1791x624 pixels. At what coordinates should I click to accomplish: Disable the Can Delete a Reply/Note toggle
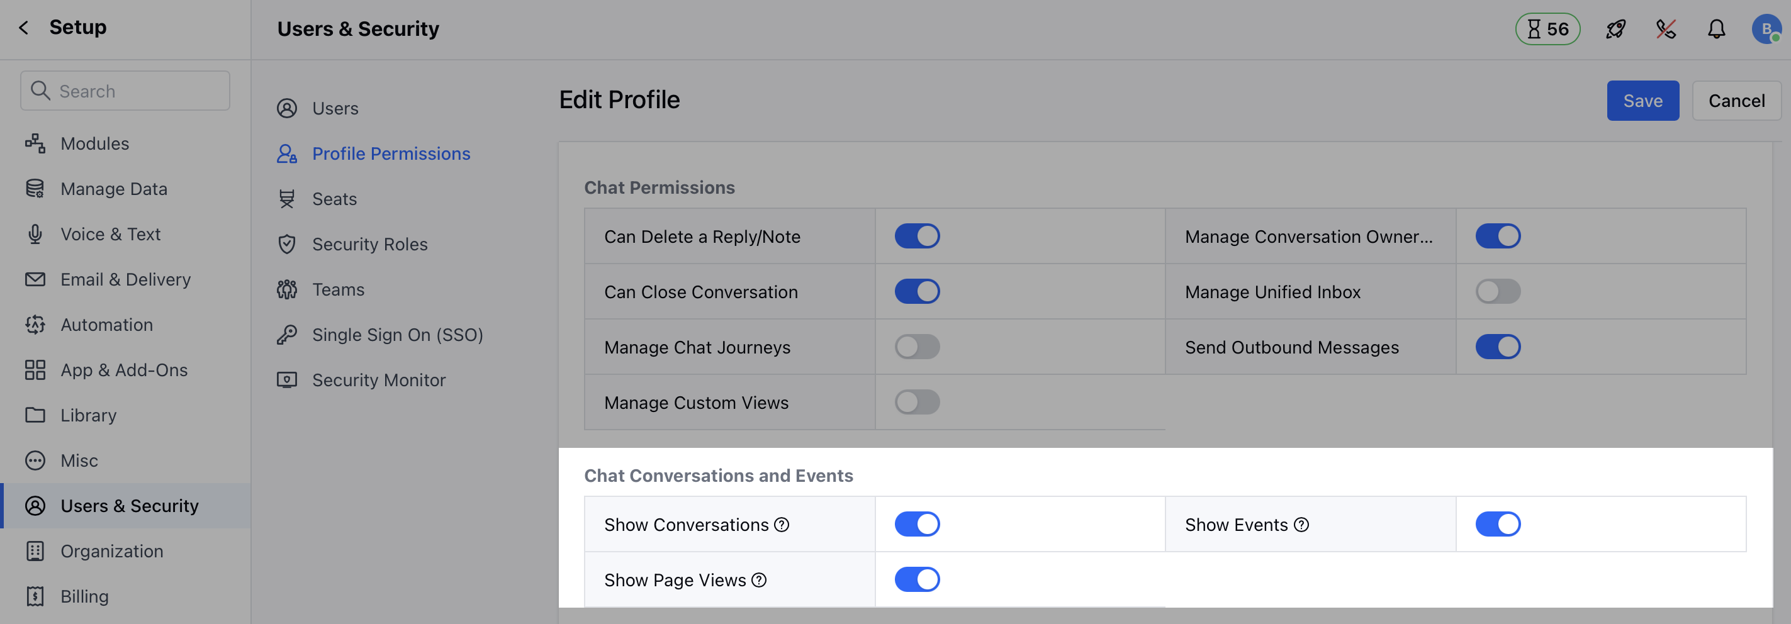(918, 237)
